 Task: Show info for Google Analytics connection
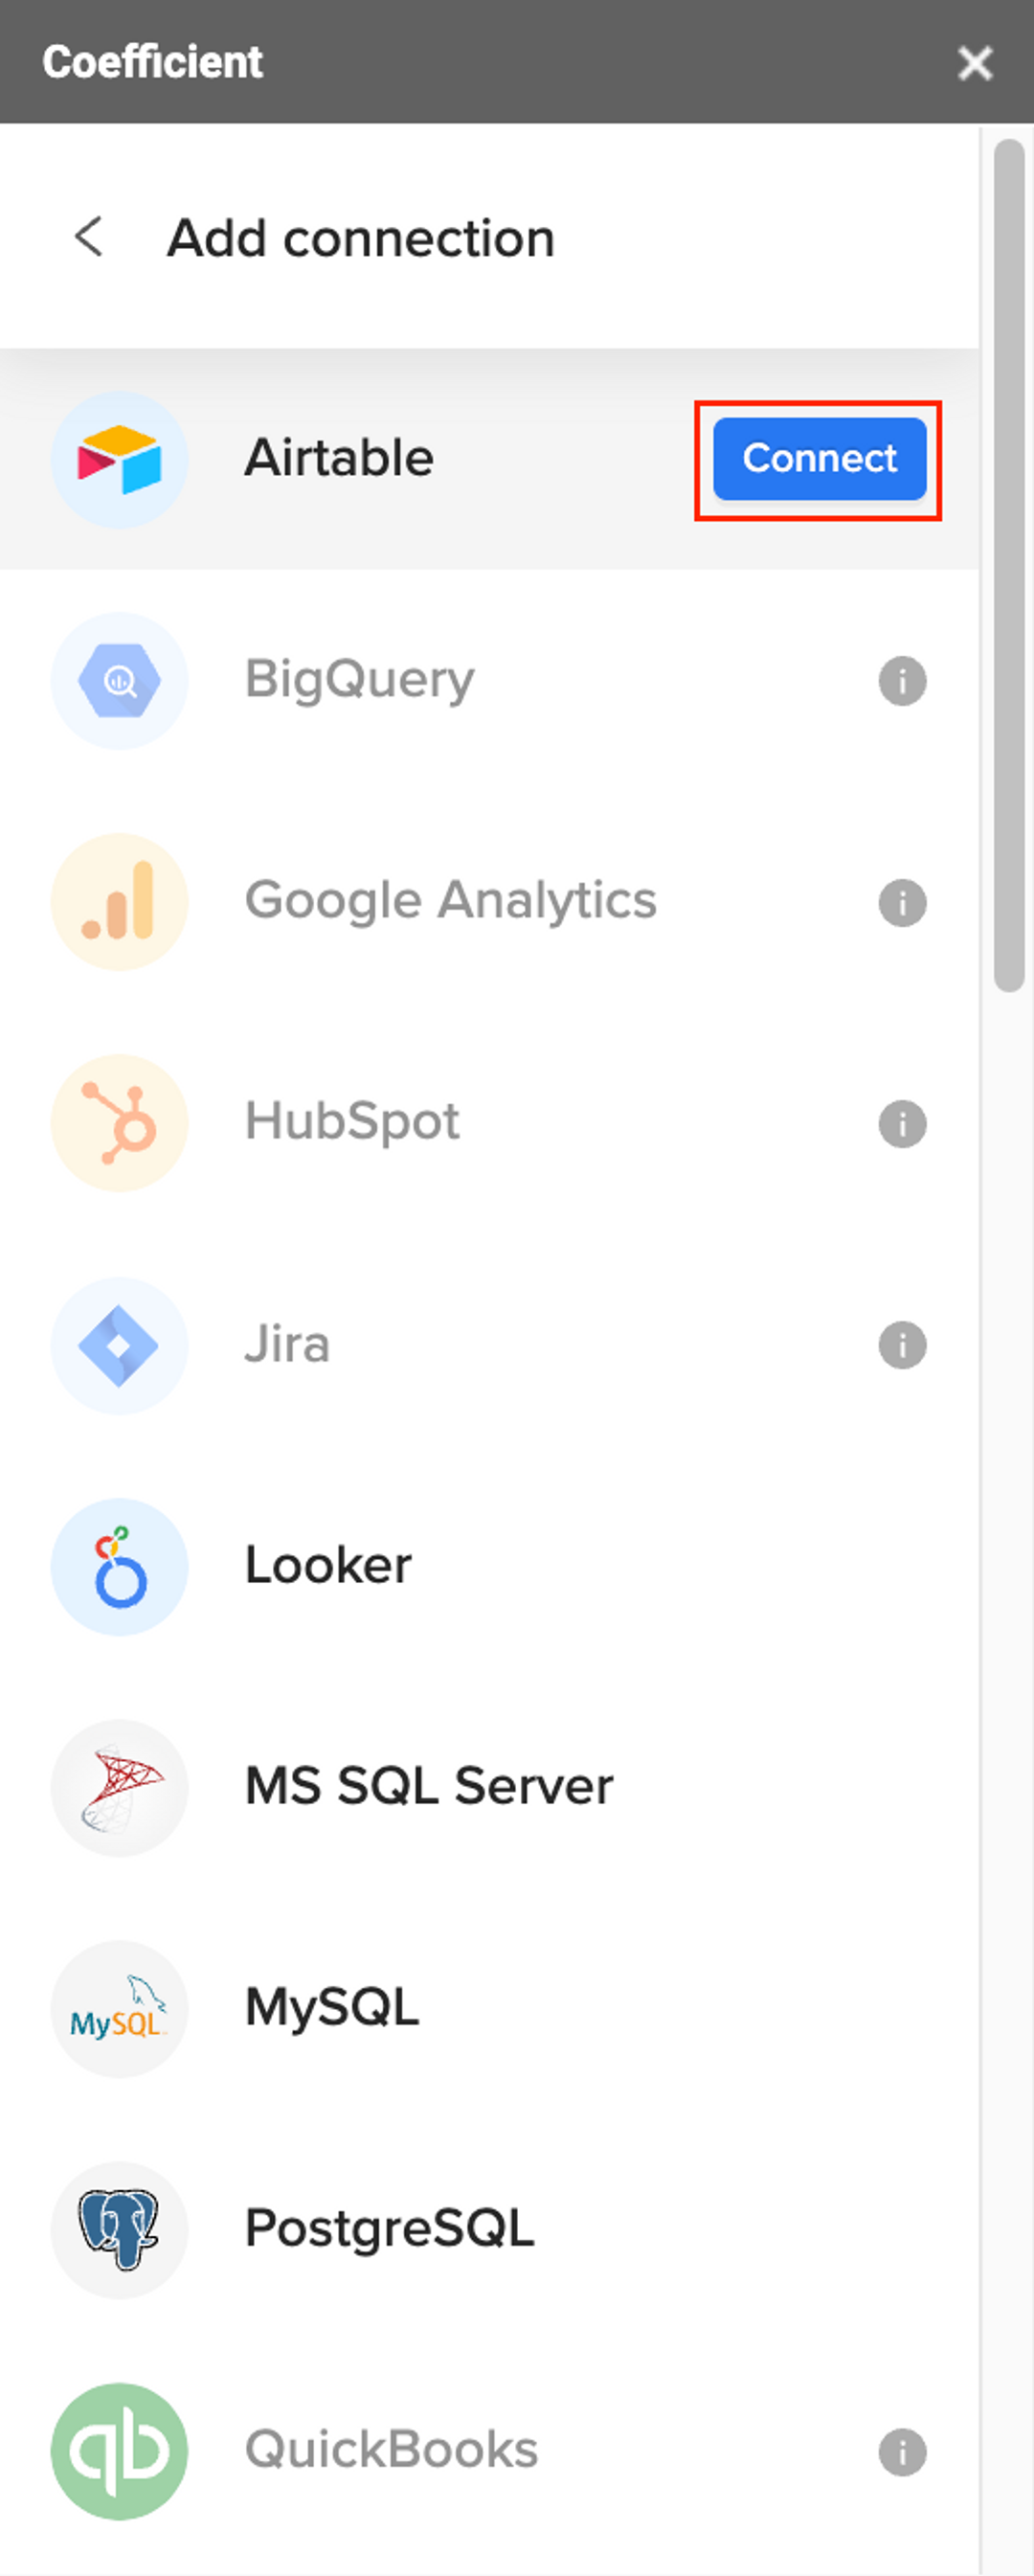[902, 902]
